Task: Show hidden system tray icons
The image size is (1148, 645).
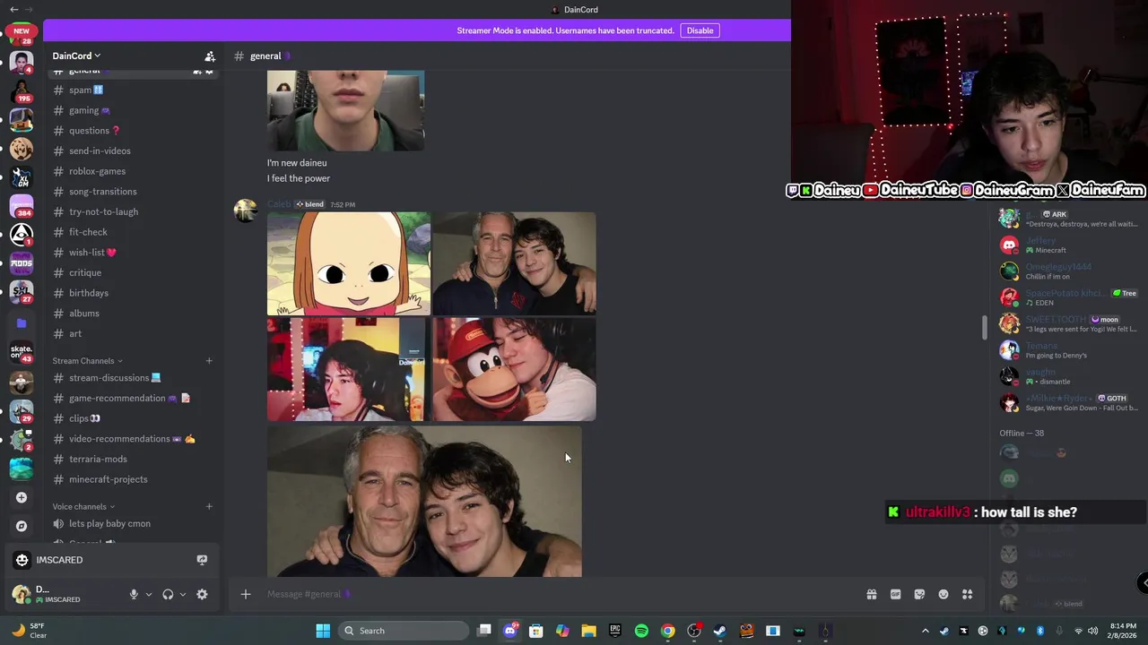Action: click(x=925, y=631)
